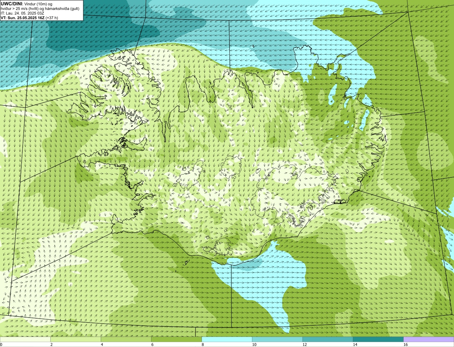Image resolution: width=454 pixels, height=347 pixels.
Task: Click the lavender legend segment above 16 m/s
Action: click(428, 339)
